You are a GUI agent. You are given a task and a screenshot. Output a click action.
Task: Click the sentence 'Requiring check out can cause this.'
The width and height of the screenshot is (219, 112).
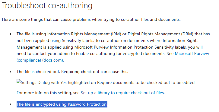click(x=95, y=72)
